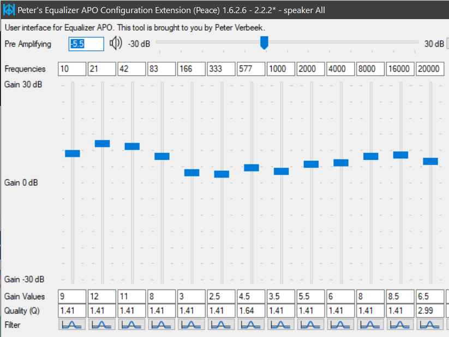Click the frequency field containing 16000
This screenshot has height=337, width=449.
[x=399, y=69]
